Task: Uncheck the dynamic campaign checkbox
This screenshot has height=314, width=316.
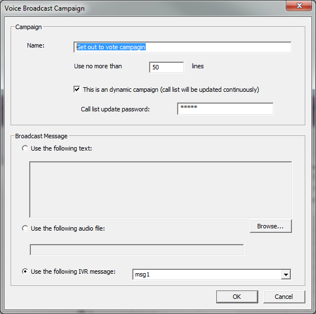Action: [x=77, y=89]
